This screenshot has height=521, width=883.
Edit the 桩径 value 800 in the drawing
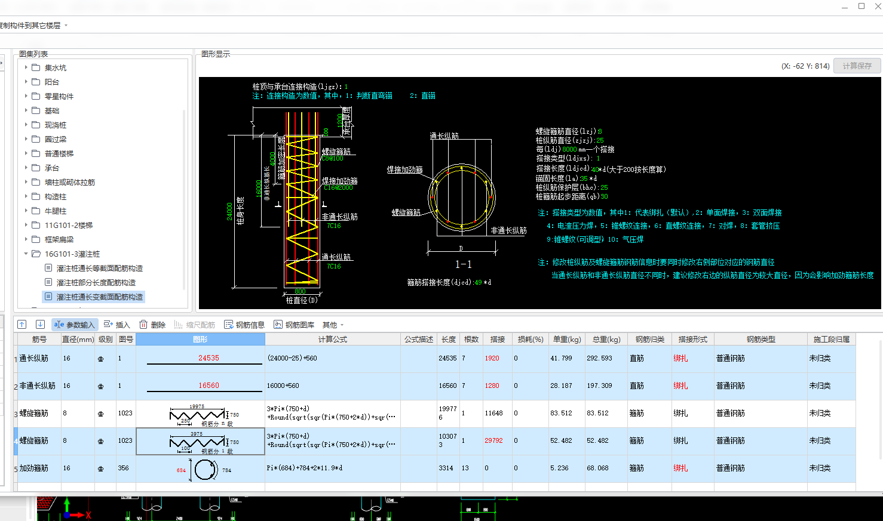coord(300,291)
